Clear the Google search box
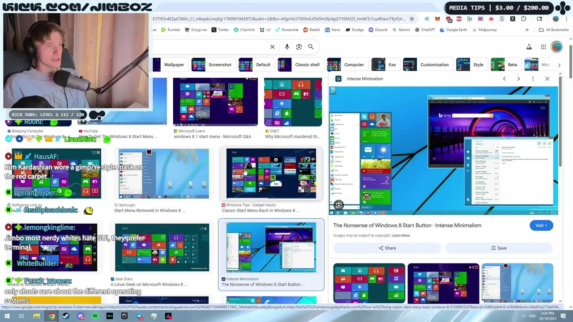Image resolution: width=573 pixels, height=322 pixels. (x=272, y=47)
